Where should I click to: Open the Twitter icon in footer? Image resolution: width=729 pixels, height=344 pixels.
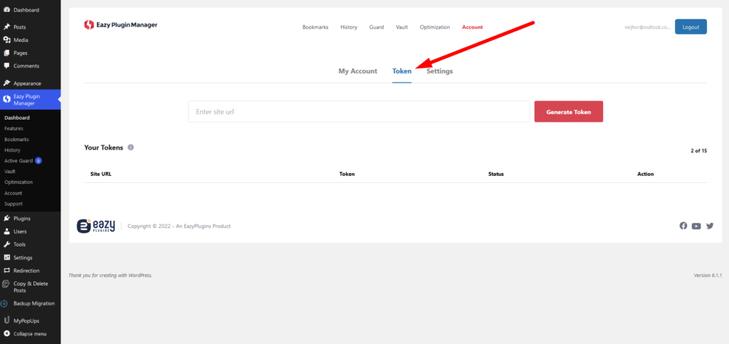click(x=710, y=226)
